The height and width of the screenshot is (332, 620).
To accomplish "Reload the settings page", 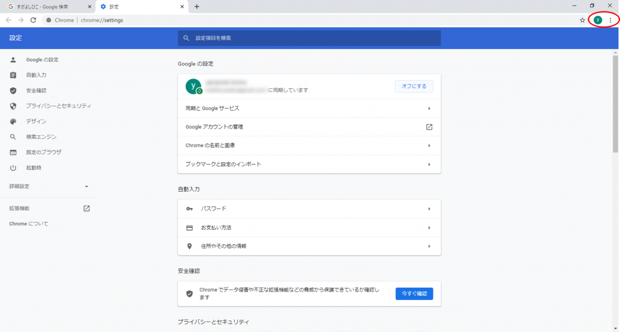I will pos(33,20).
